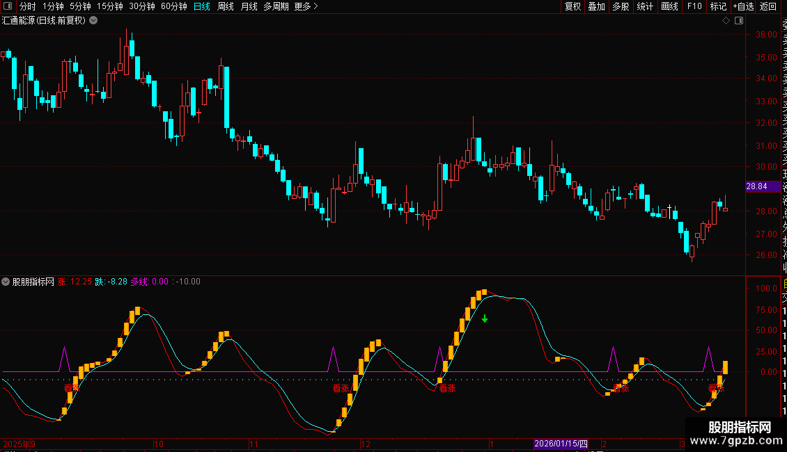Switch to 分时 intraday view

(27, 6)
